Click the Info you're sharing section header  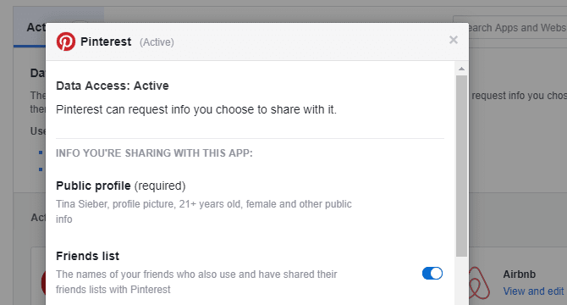tap(154, 153)
